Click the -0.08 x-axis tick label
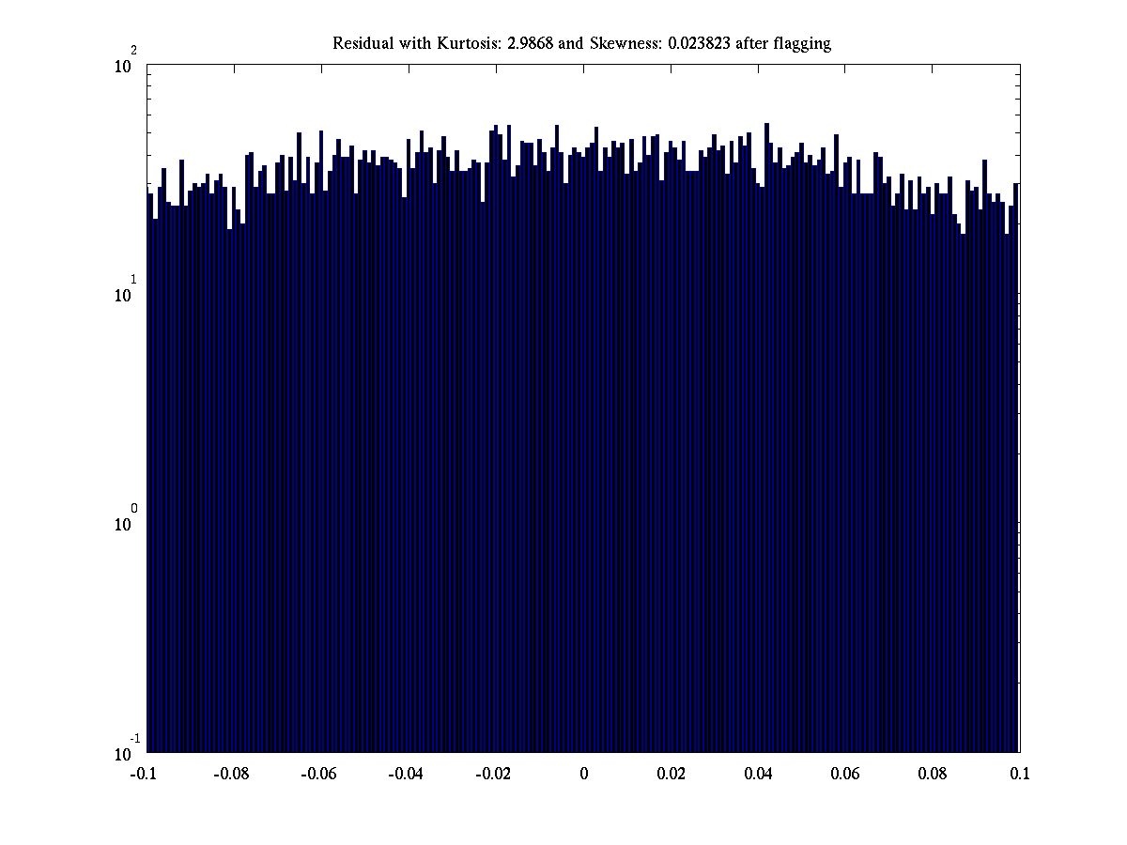Screen dimensions: 1127x845 pyautogui.click(x=231, y=775)
